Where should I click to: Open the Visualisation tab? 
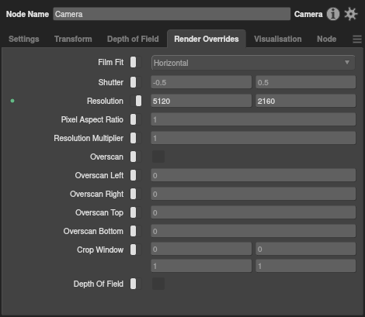(278, 39)
